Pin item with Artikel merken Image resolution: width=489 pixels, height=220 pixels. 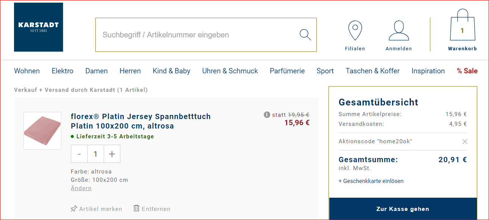coord(97,209)
